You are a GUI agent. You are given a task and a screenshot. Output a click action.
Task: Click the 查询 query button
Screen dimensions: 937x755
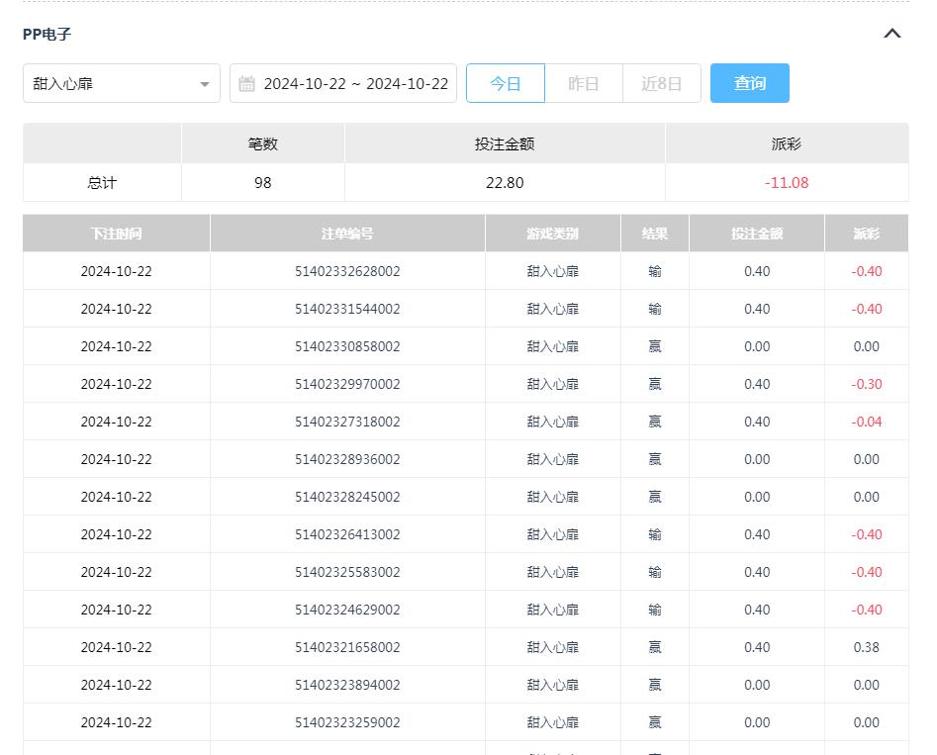[749, 83]
